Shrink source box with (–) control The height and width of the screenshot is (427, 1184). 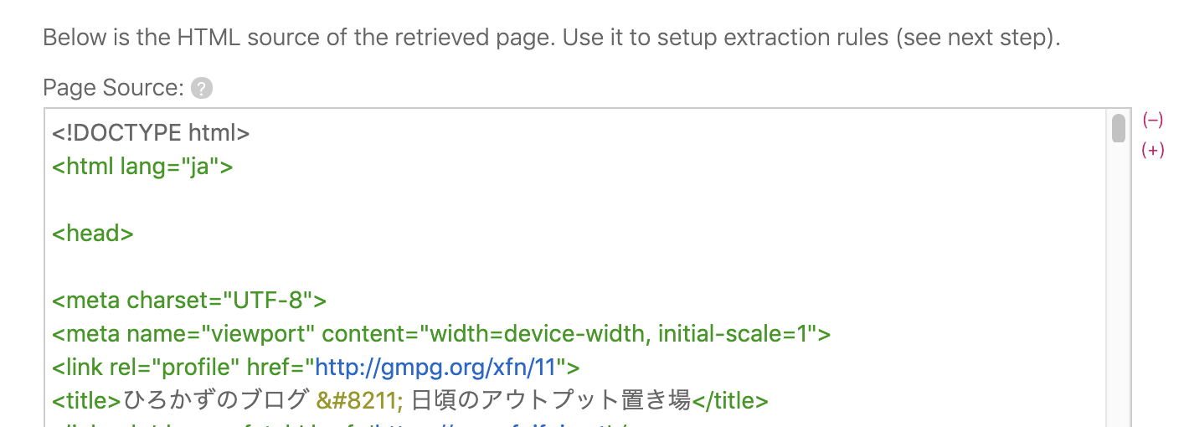pyautogui.click(x=1153, y=121)
